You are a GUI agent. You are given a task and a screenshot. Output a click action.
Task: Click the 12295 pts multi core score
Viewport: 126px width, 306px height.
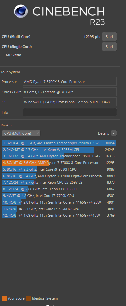point(92,37)
